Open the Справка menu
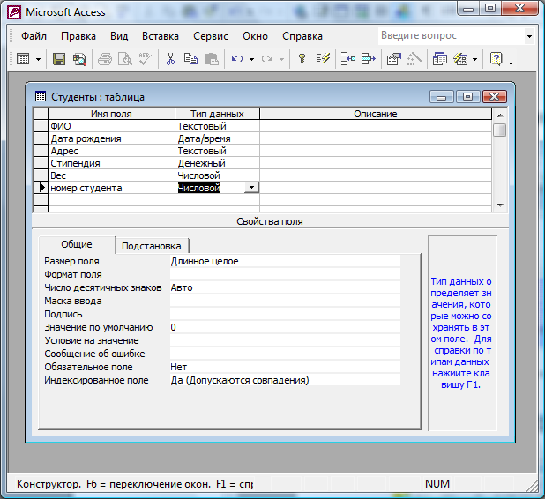545x499 pixels. point(302,36)
